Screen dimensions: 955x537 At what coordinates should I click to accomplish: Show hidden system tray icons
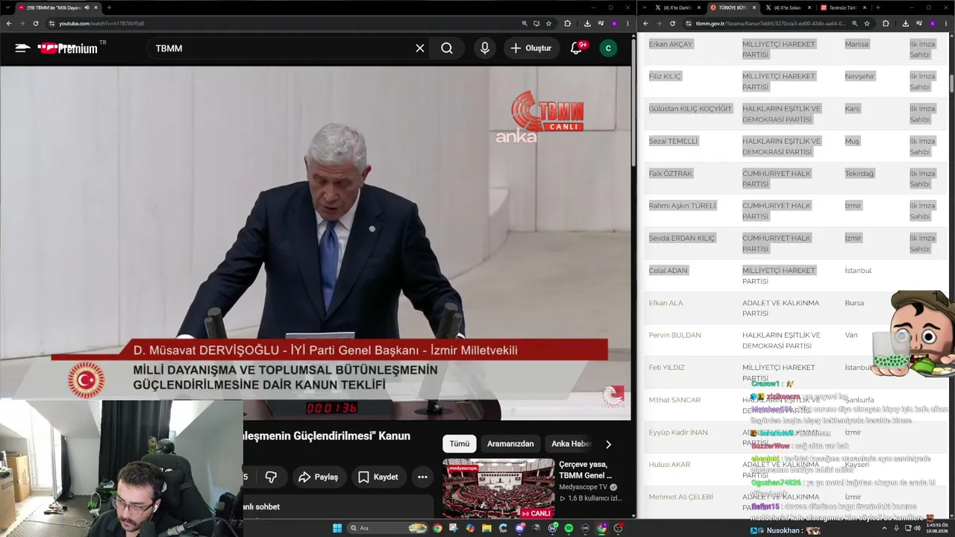[884, 528]
